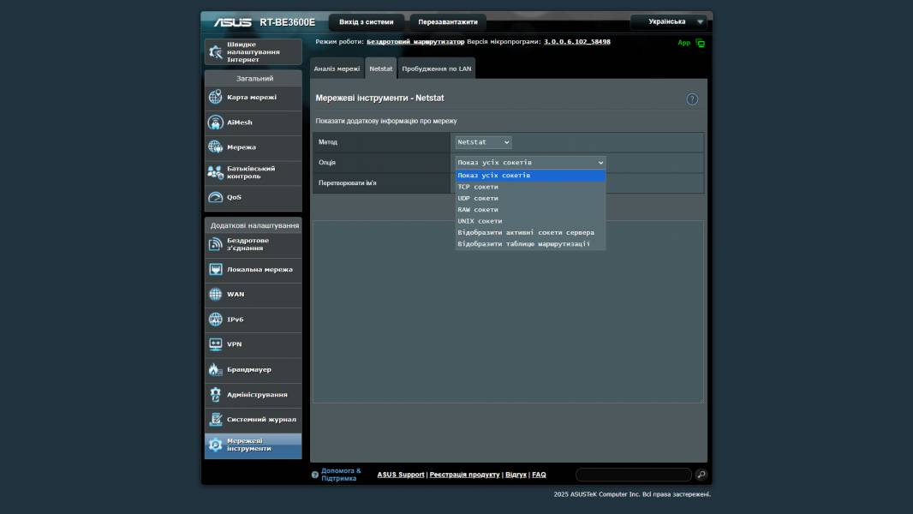The height and width of the screenshot is (514, 913).
Task: Open Адміністрування menu label
Action: (x=257, y=395)
